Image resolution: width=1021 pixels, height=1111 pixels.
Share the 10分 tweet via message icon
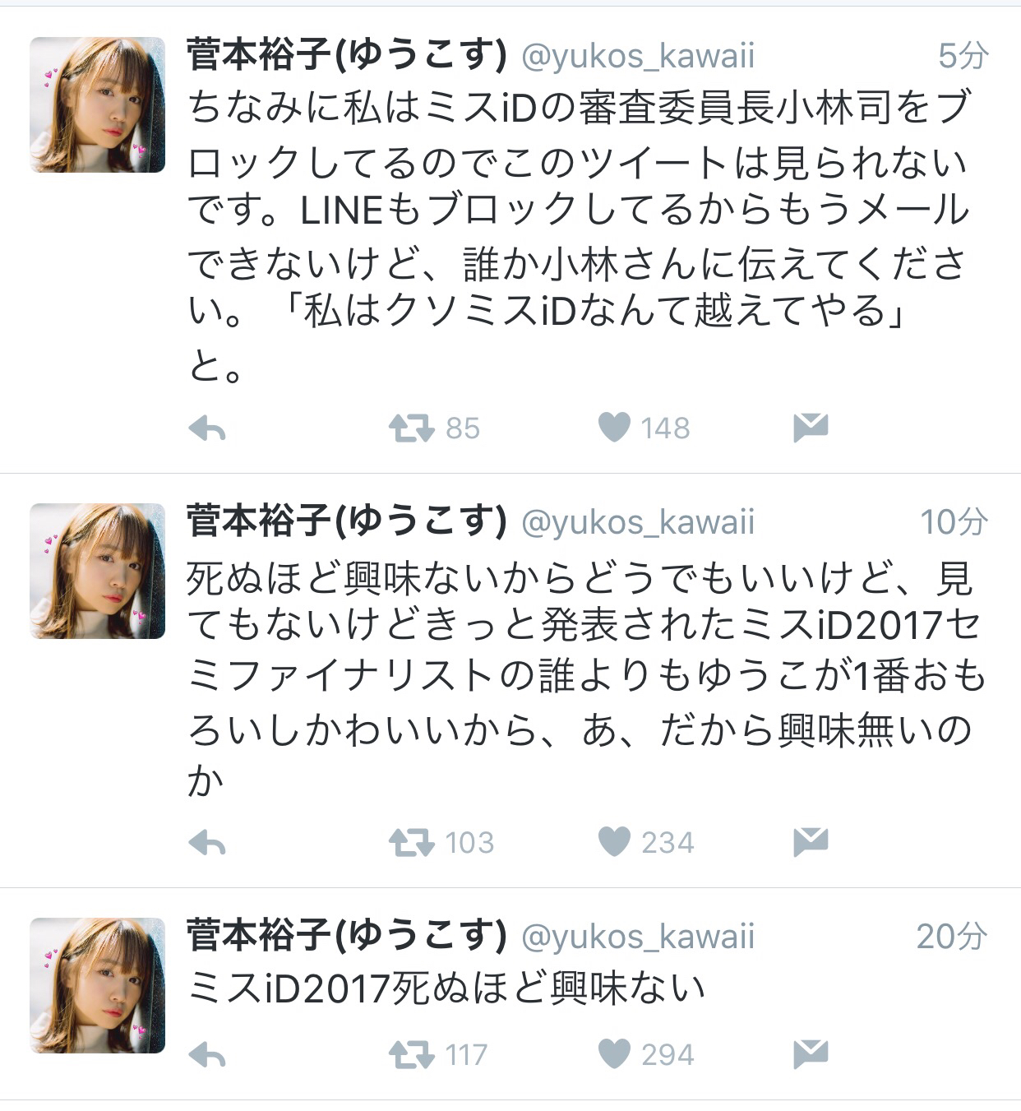point(811,842)
